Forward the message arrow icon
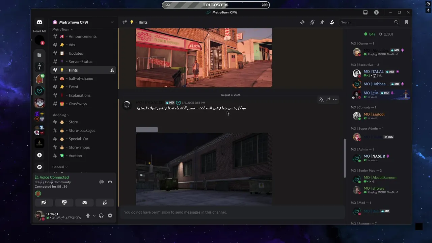 [328, 100]
